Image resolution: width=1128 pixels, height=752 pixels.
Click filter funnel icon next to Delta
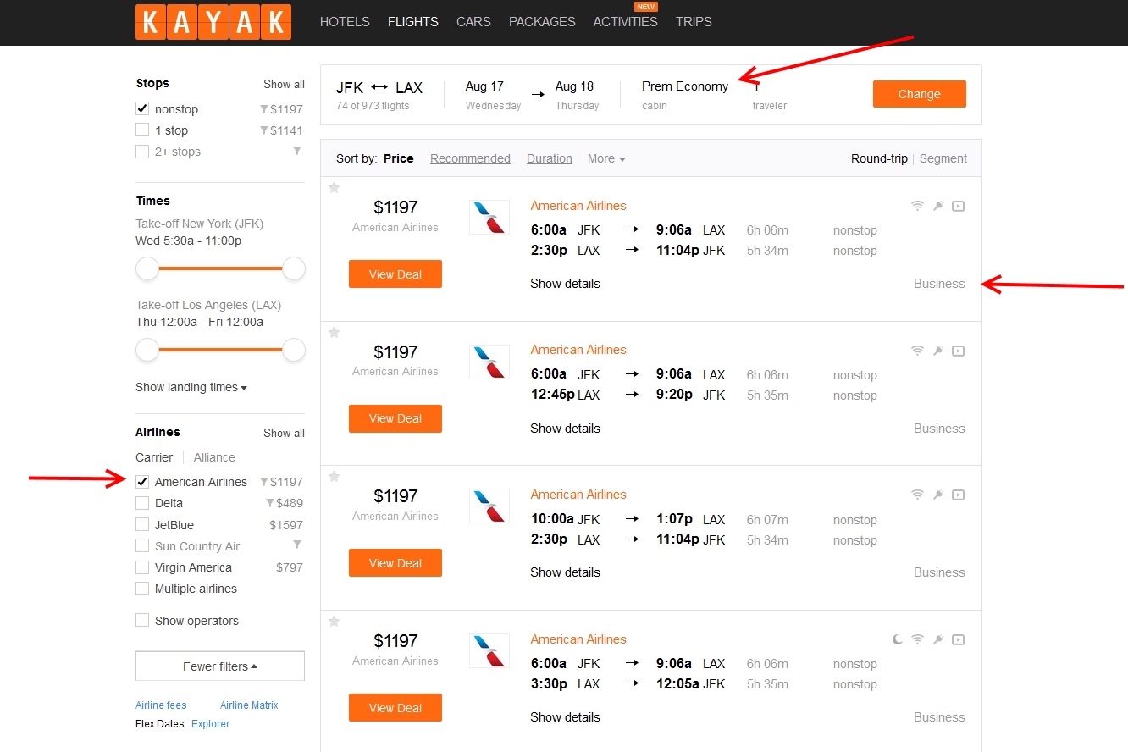[x=270, y=503]
